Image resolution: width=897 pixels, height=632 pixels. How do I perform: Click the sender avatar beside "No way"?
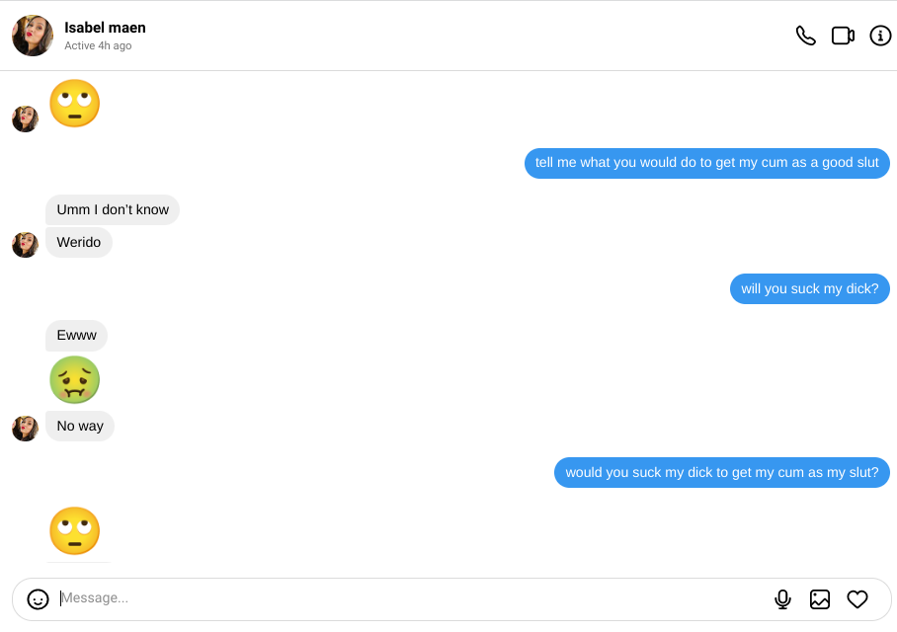(x=25, y=428)
